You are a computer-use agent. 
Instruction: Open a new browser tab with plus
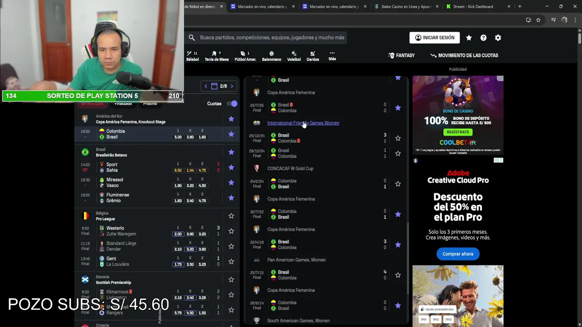[520, 6]
